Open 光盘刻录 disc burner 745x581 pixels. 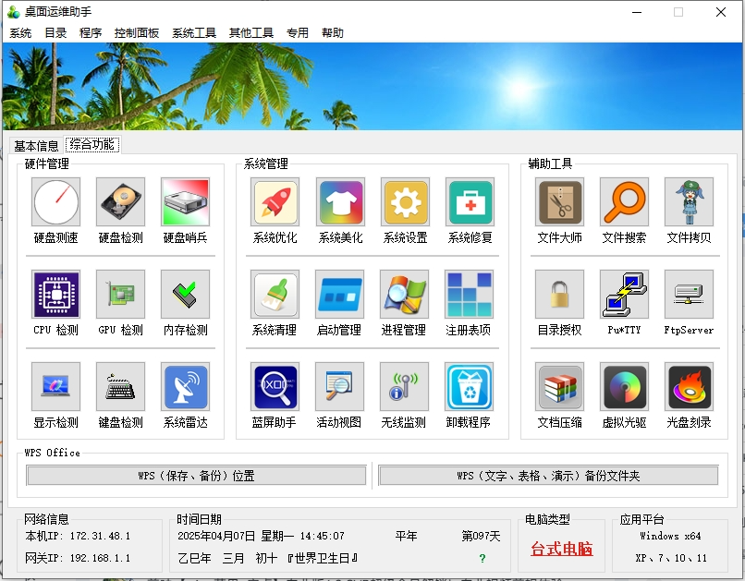pyautogui.click(x=689, y=387)
